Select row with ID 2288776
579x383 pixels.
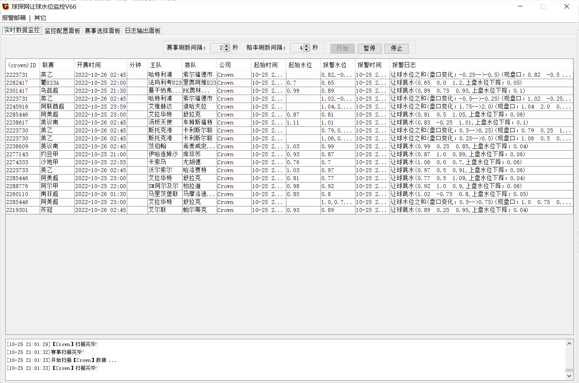pyautogui.click(x=289, y=186)
